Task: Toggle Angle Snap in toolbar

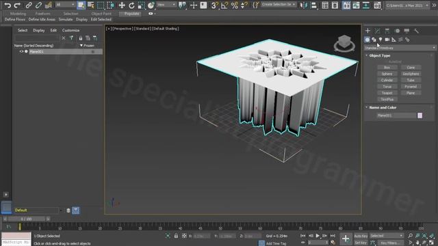Action: pos(224,5)
